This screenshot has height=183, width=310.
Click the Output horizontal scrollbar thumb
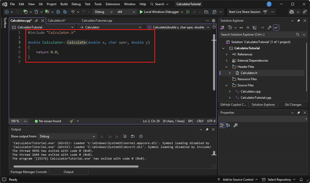click(76, 167)
